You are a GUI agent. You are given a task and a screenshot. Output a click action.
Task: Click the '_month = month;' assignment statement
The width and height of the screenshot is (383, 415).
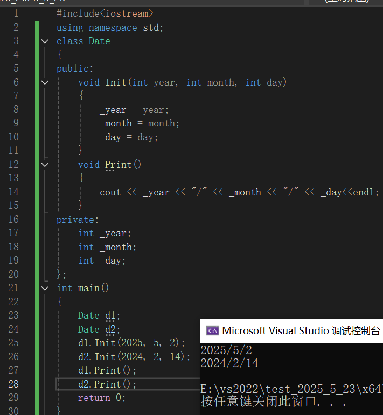140,123
